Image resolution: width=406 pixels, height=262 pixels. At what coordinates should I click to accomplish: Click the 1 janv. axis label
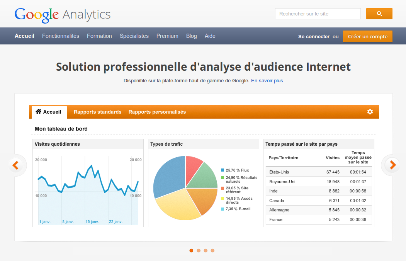tap(45, 221)
